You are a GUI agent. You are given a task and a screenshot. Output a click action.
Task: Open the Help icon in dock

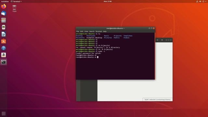[x=4, y=48]
